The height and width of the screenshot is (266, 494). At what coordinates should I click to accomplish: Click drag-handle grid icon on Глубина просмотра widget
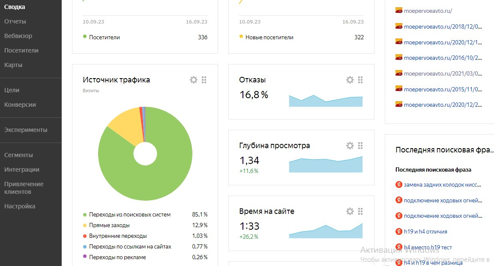tap(360, 146)
